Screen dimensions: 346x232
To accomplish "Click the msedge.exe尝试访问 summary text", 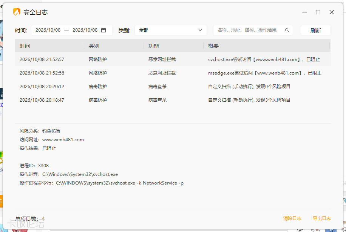I will (x=264, y=73).
